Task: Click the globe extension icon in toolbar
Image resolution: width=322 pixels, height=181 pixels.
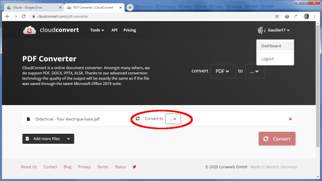Action: click(x=287, y=17)
